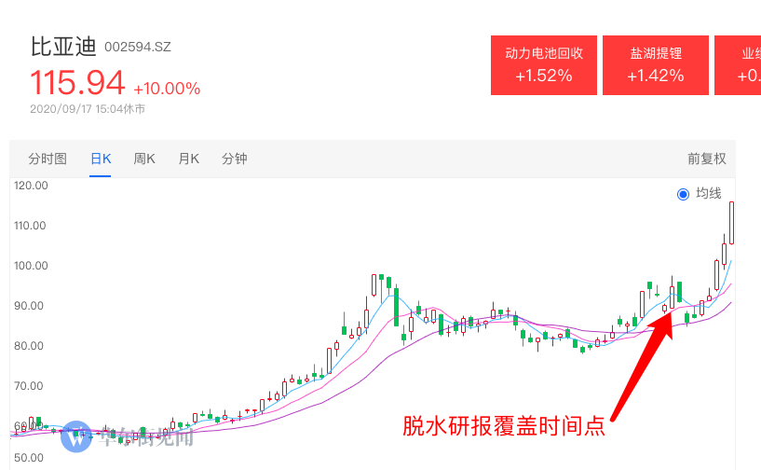761x470 pixels.
Task: Open the 分钟 minute chart tab
Action: [x=235, y=159]
